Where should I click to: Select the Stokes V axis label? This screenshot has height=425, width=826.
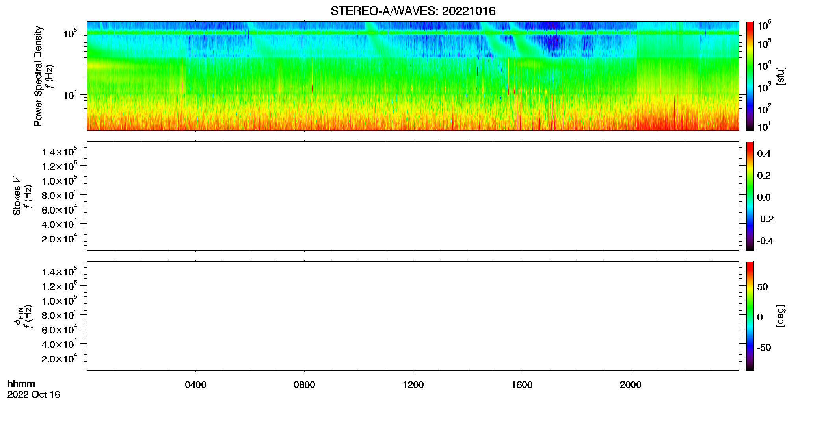[x=17, y=196]
